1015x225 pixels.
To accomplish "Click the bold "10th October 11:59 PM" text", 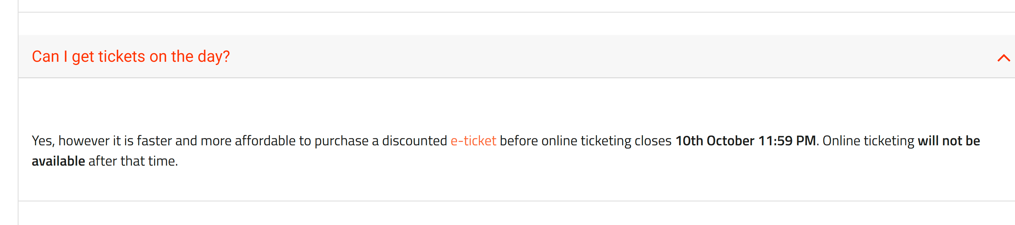I will [x=745, y=141].
